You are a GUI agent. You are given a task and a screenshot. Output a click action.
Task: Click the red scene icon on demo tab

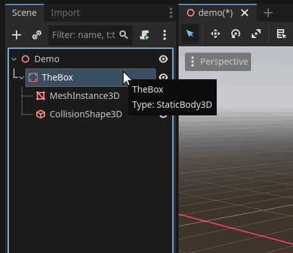click(x=191, y=13)
